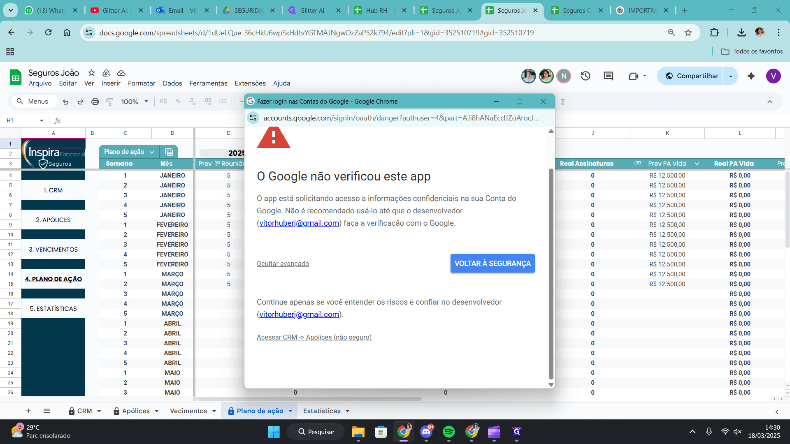Click the Windows Start button
This screenshot has height=444, width=790.
pyautogui.click(x=274, y=432)
